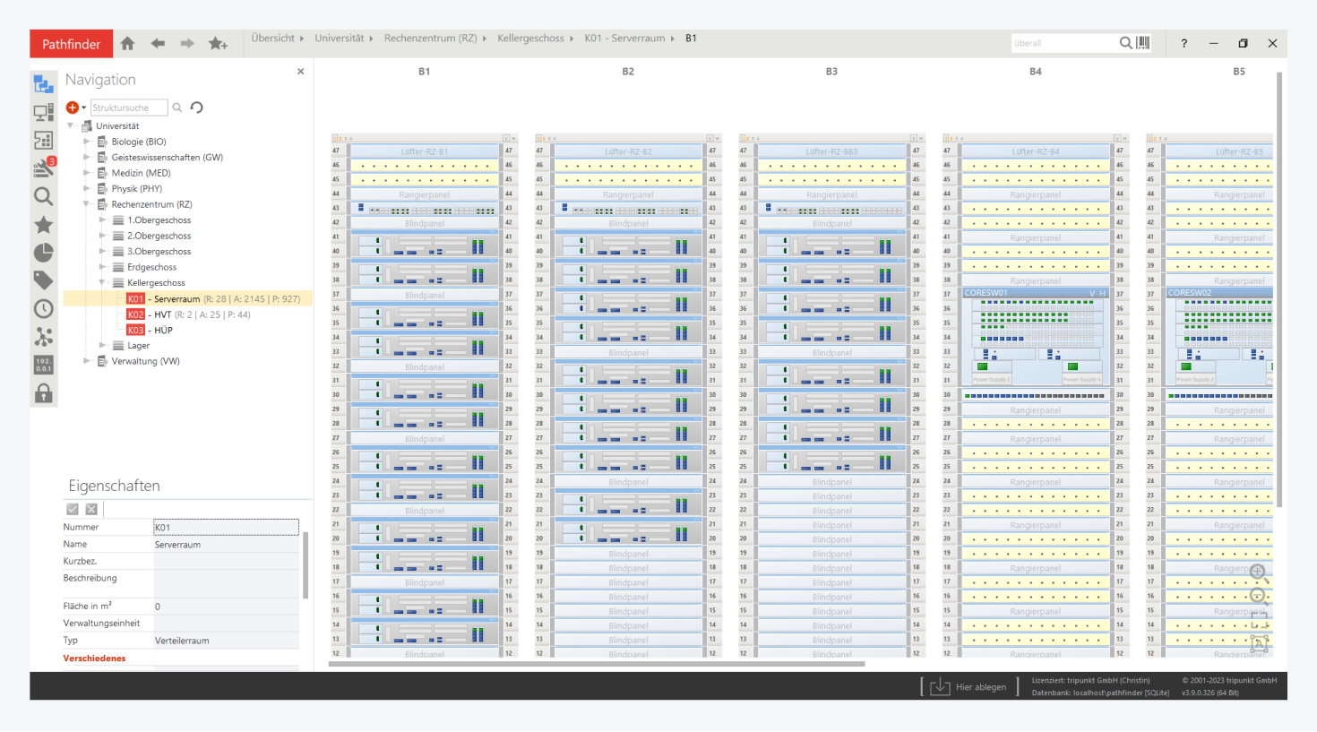
Task: Open the tools icon with badge 3
Action: tap(43, 168)
